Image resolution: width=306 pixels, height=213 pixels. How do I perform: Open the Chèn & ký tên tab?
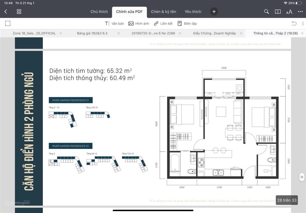coord(163,12)
